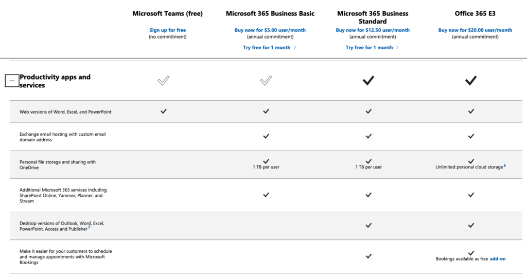Click the chevron after Business Basic free trial

point(295,47)
